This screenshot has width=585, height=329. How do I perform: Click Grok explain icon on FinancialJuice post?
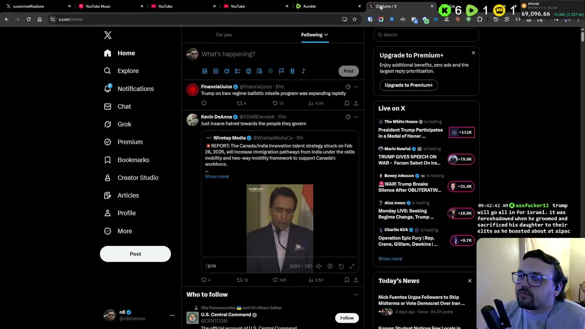point(348,87)
